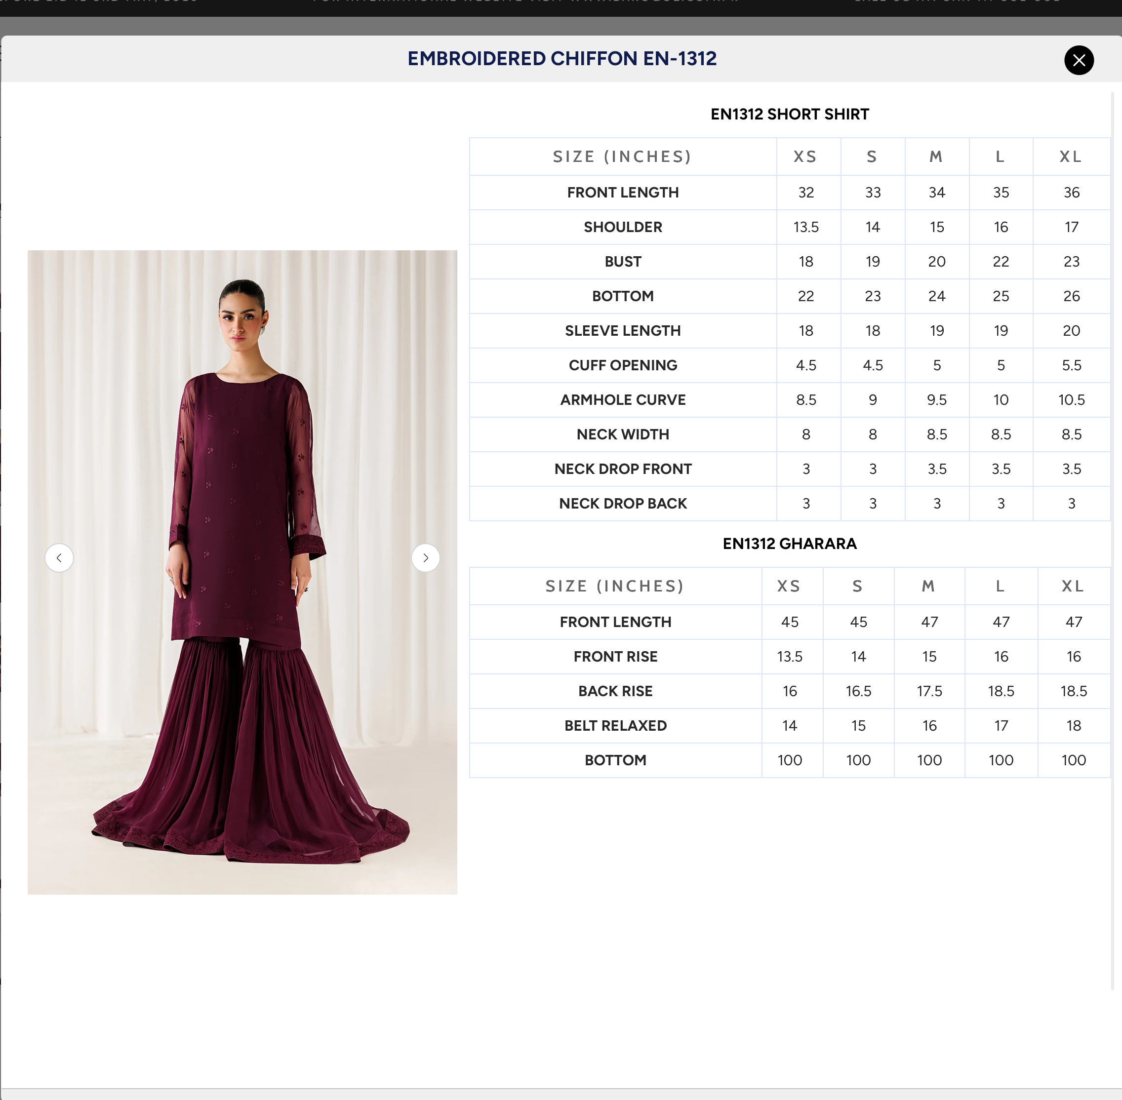Click shirt front length XL value 36
This screenshot has height=1100, width=1122.
click(x=1071, y=193)
